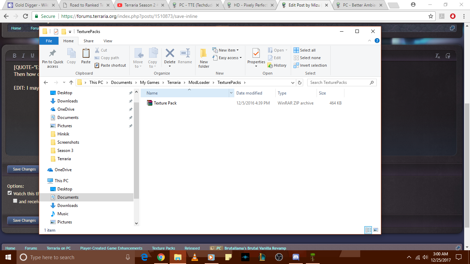Switch to the Home ribbon tab

pos(68,41)
